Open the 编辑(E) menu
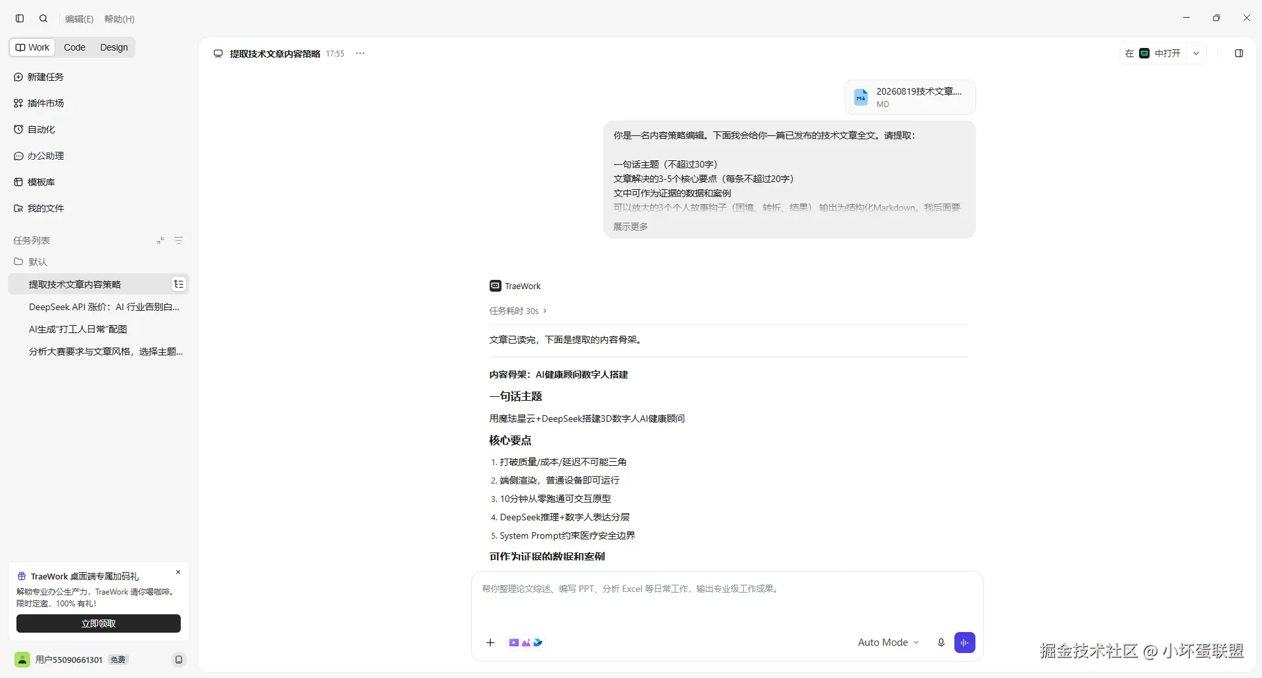The width and height of the screenshot is (1262, 678). 79,19
